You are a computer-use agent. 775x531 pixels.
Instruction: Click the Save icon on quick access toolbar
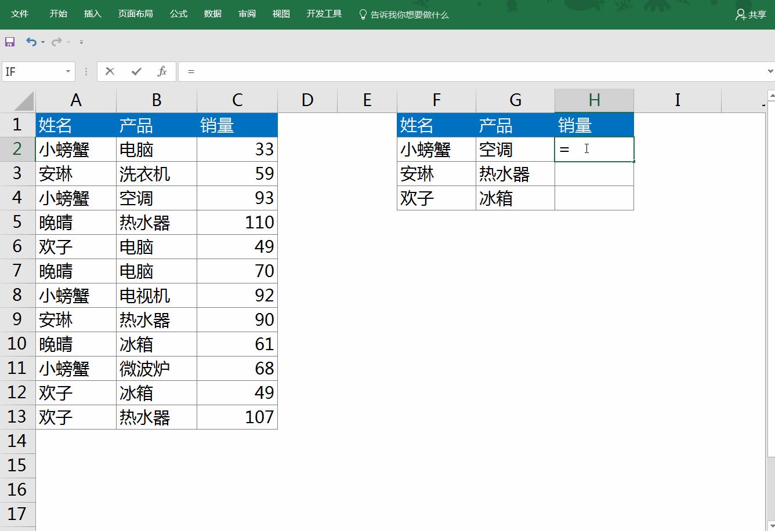[x=10, y=41]
